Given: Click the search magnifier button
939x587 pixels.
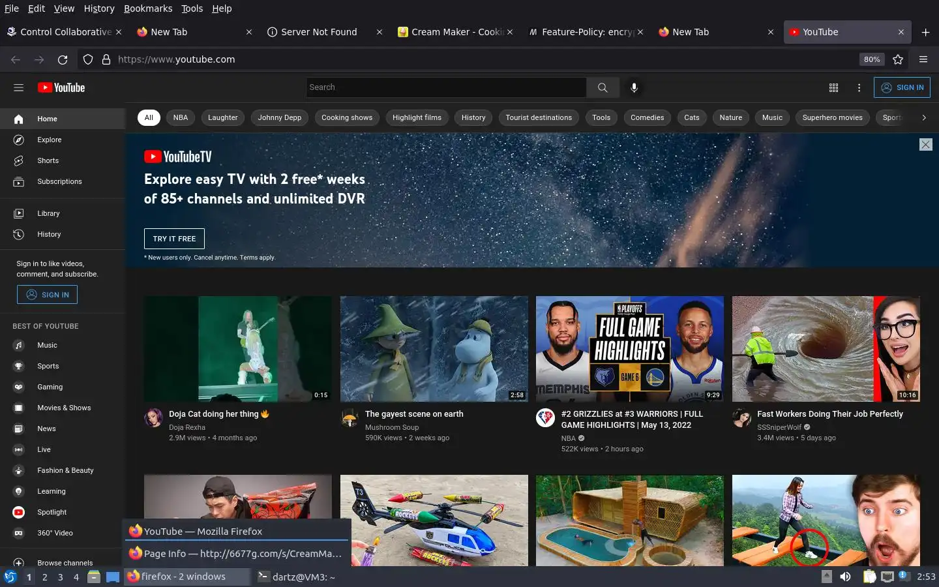Looking at the screenshot, I should pyautogui.click(x=603, y=87).
